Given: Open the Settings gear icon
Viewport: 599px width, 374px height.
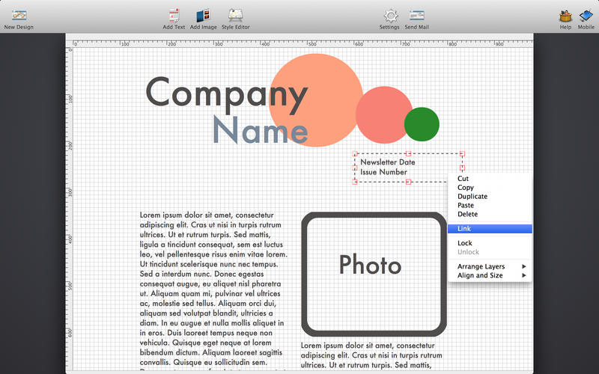Looking at the screenshot, I should pyautogui.click(x=391, y=16).
